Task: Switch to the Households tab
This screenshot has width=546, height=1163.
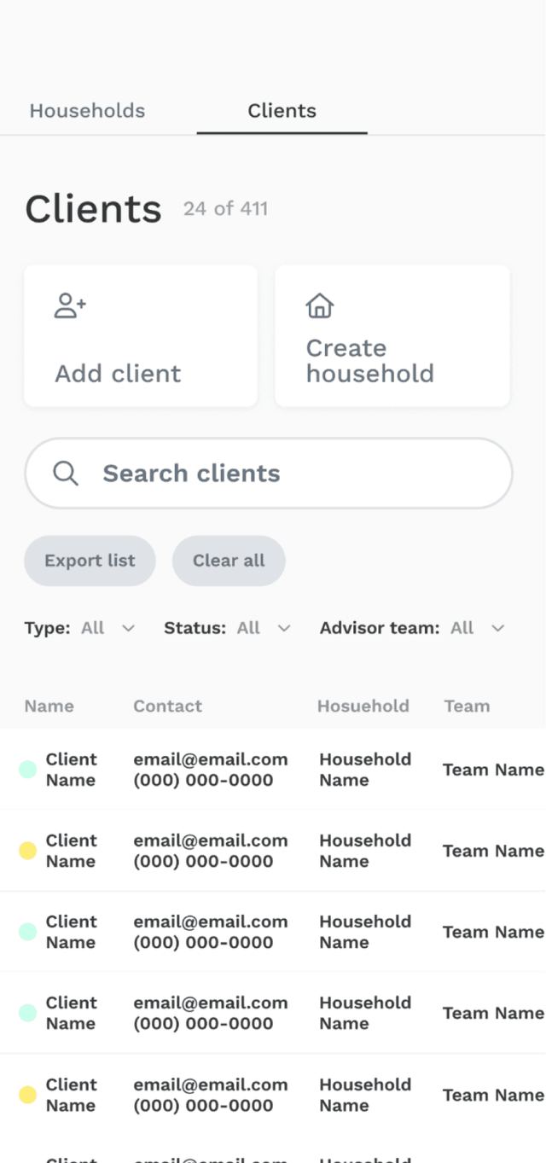Action: coord(87,111)
